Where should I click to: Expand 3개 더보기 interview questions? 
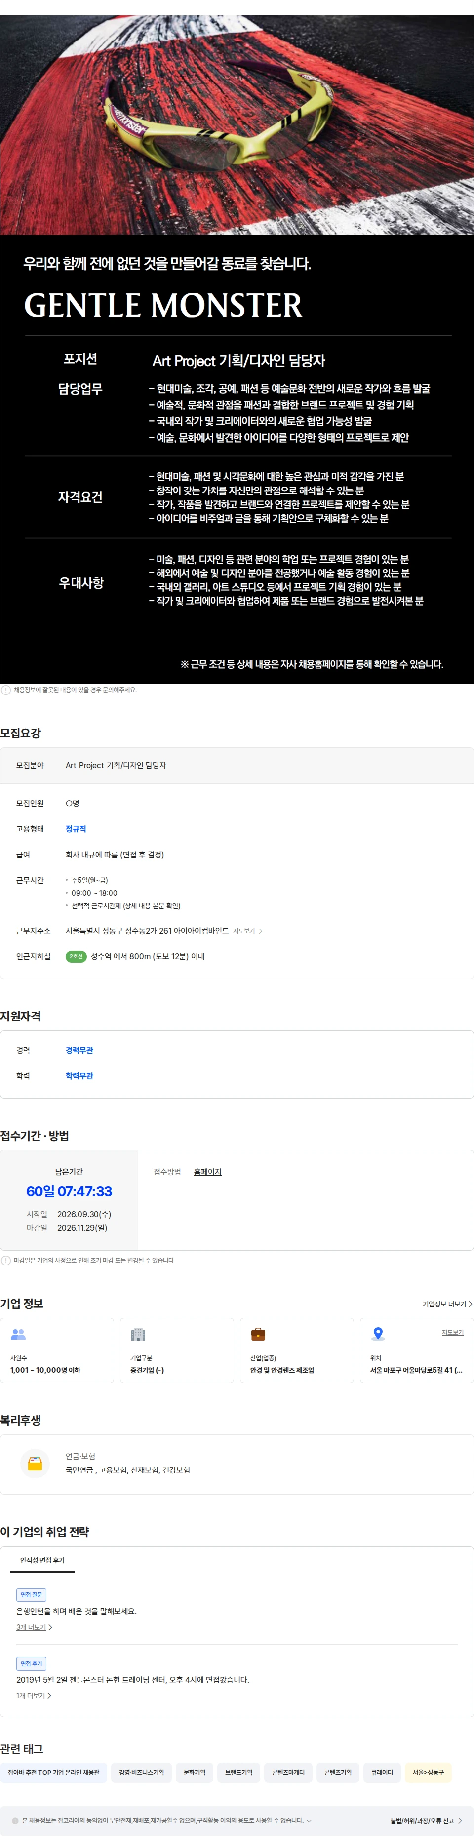(x=34, y=1627)
